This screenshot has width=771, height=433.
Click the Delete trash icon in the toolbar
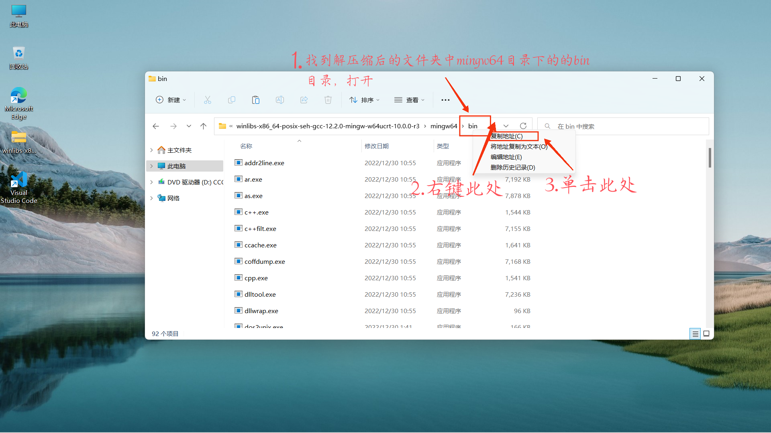pyautogui.click(x=328, y=100)
